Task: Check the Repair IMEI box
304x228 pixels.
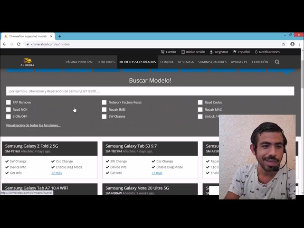Action: [104, 110]
